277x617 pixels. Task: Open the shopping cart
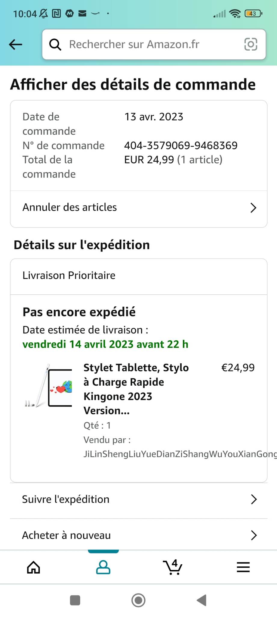coord(173,567)
